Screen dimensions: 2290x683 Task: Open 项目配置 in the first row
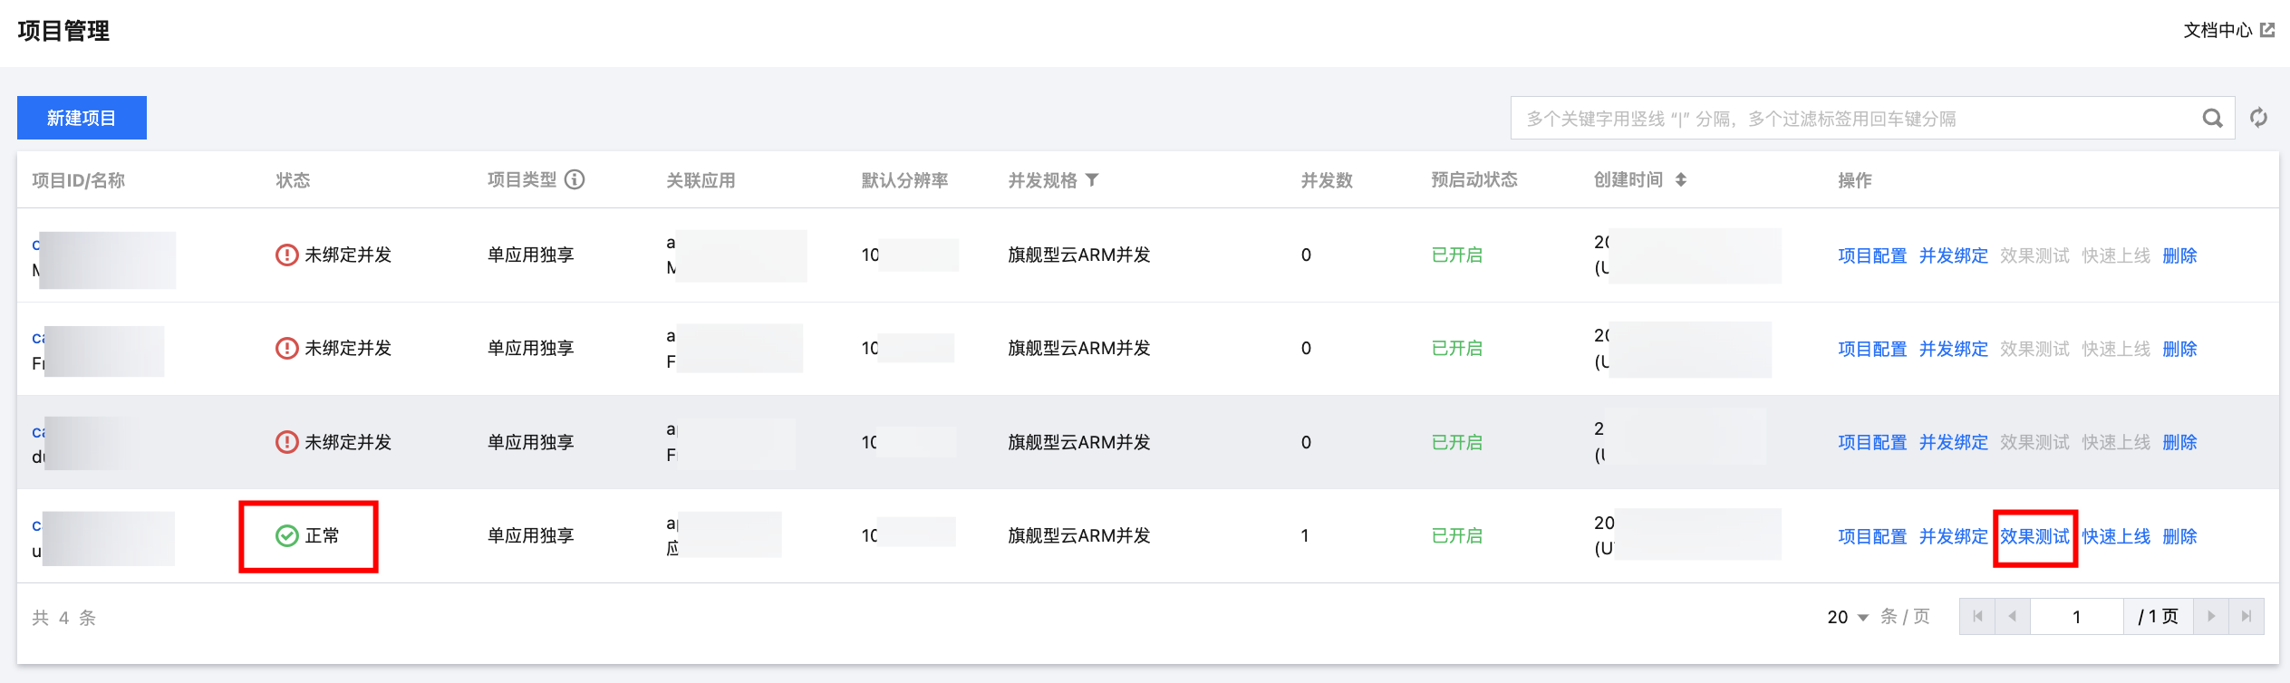point(1871,255)
